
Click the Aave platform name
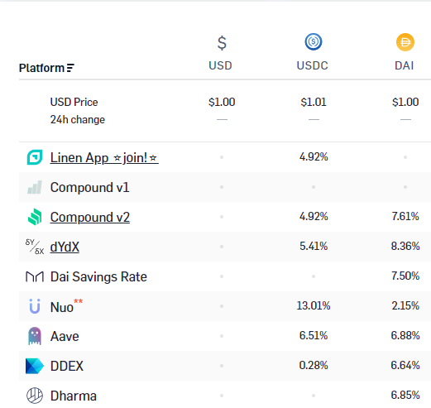click(x=65, y=337)
